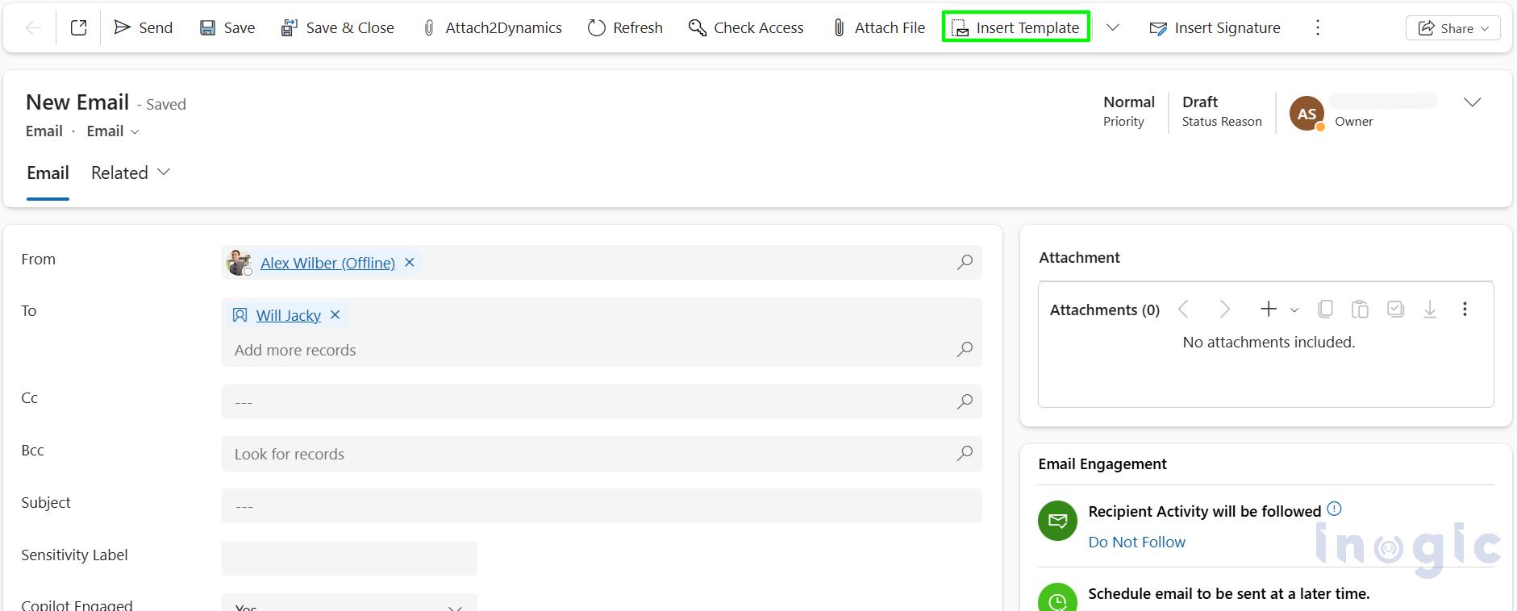Refresh the email form

[x=625, y=28]
